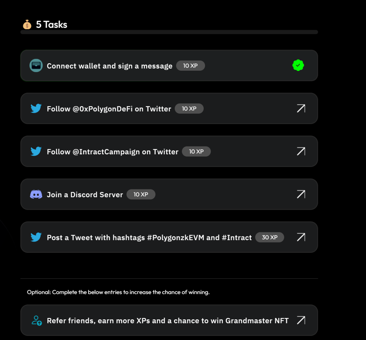Click the Discord logo icon

coord(36,194)
